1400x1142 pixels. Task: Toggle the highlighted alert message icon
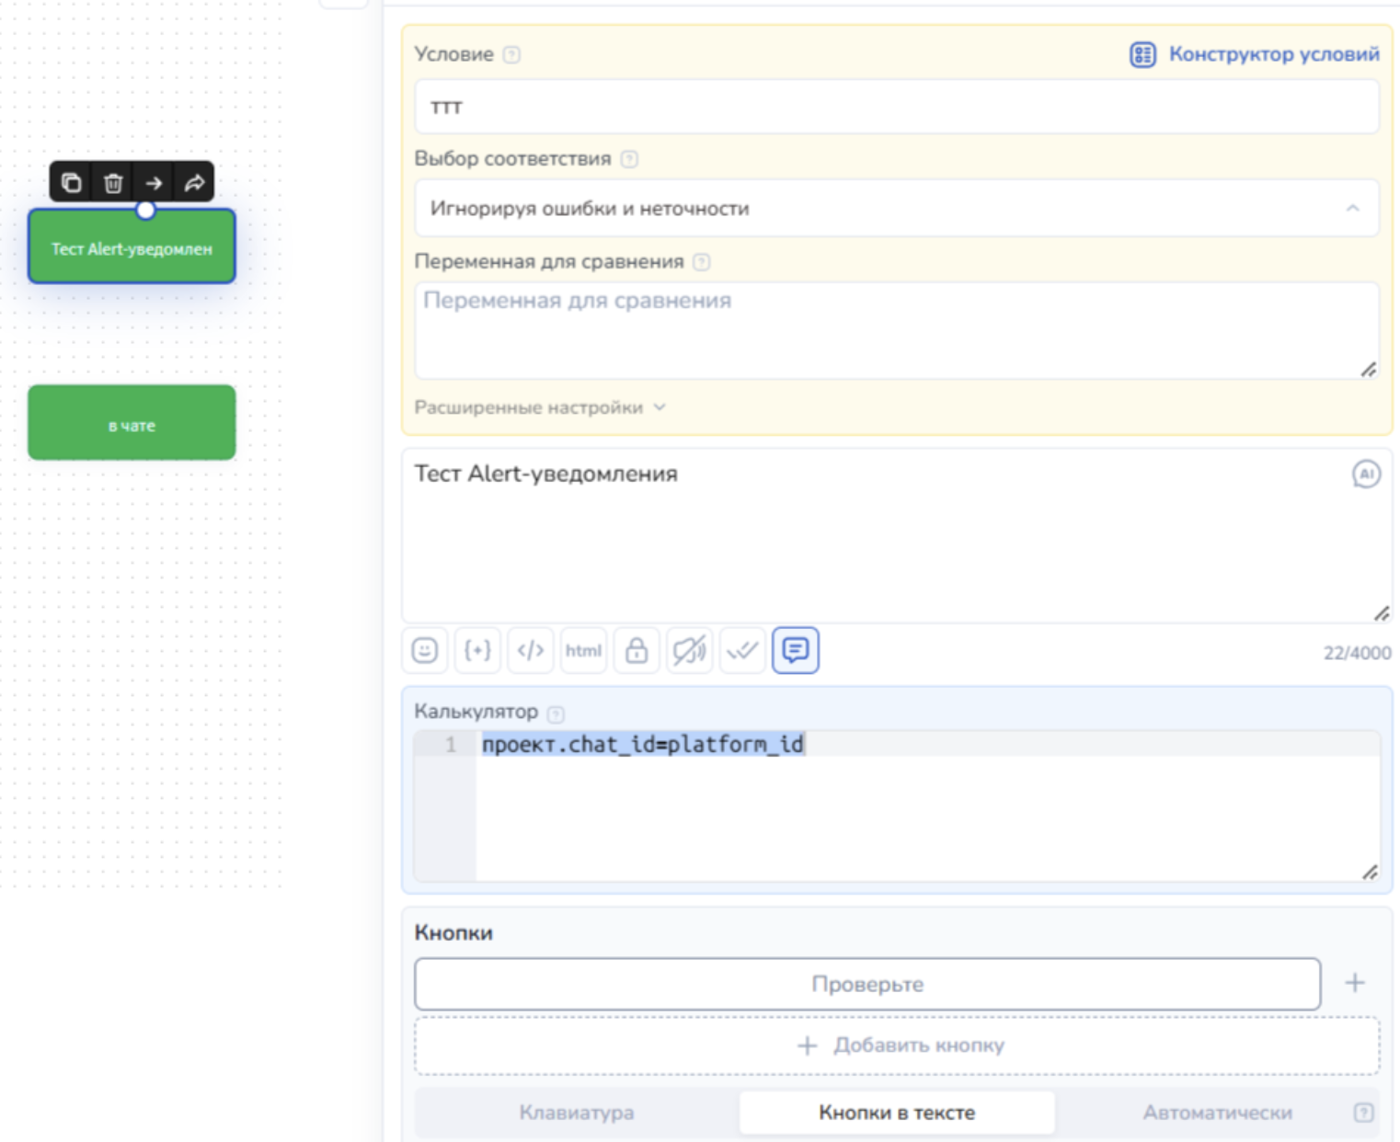796,651
